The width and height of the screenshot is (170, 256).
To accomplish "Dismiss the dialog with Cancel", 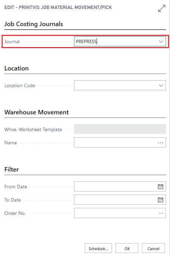I will pyautogui.click(x=153, y=248).
